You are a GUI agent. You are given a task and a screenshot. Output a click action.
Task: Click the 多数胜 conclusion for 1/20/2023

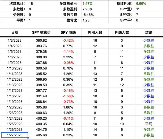[x=149, y=107]
